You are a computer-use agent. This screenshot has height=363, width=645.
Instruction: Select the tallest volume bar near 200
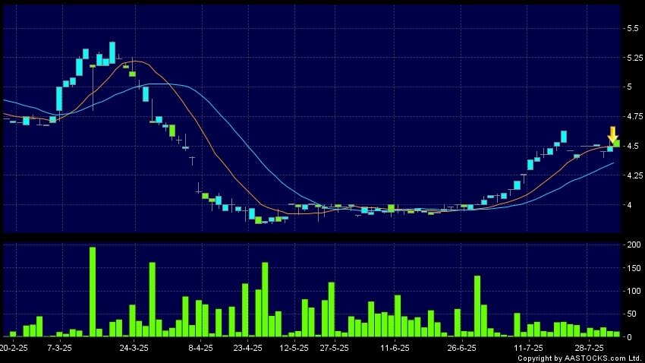coord(93,292)
